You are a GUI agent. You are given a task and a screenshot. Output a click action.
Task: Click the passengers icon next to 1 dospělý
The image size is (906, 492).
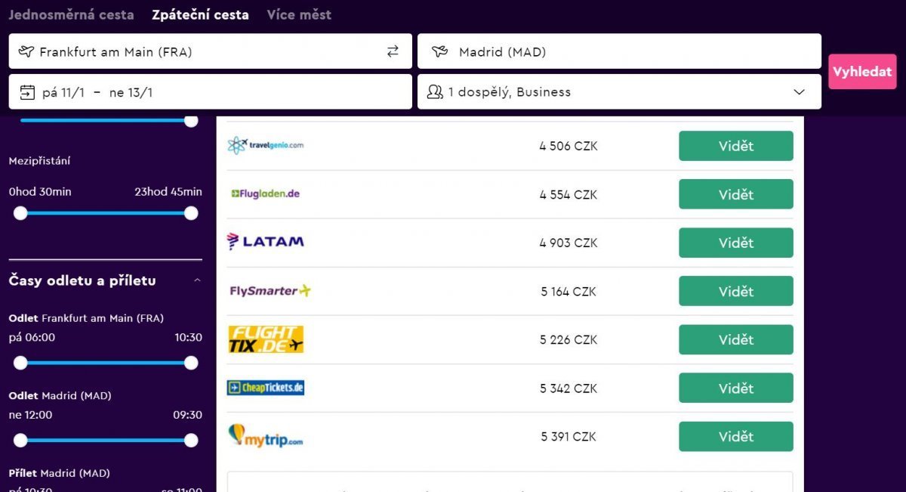[435, 92]
